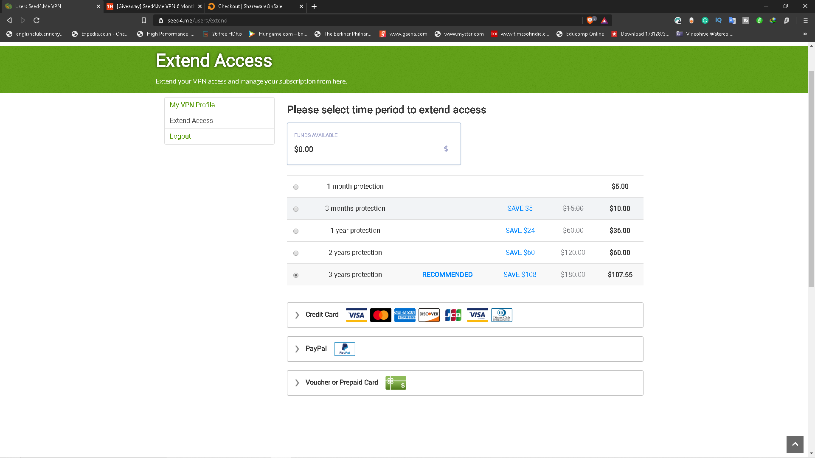Click the Mastercard card logo
815x458 pixels.
(x=380, y=315)
